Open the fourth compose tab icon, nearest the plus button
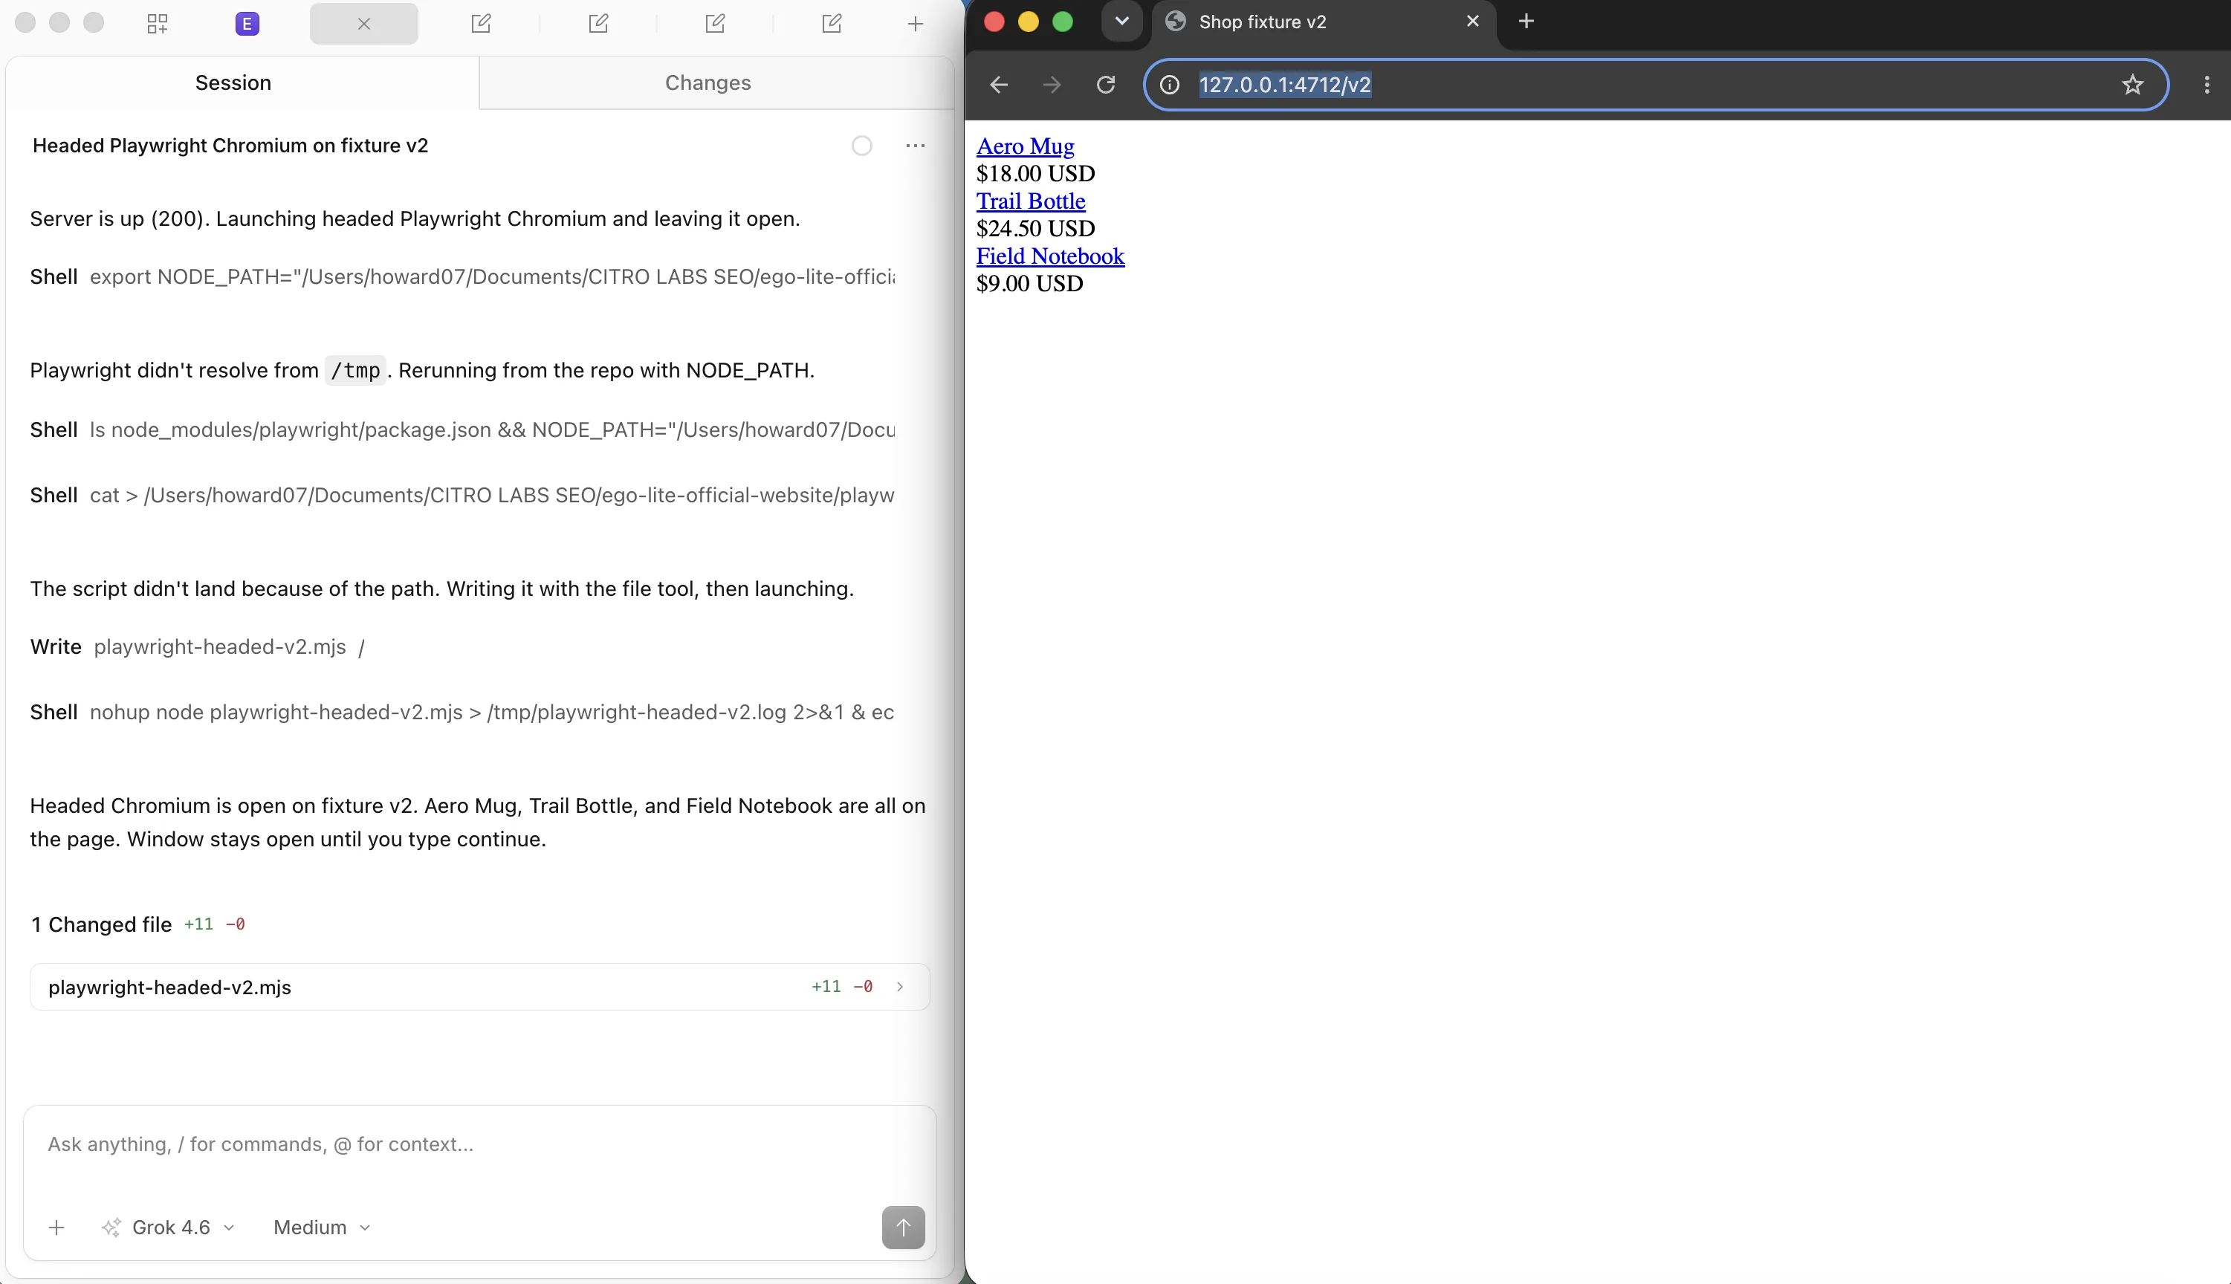Screen dimensions: 2231x1284 832,24
